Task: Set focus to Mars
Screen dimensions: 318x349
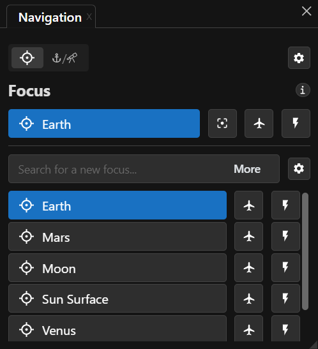Action: (x=117, y=236)
